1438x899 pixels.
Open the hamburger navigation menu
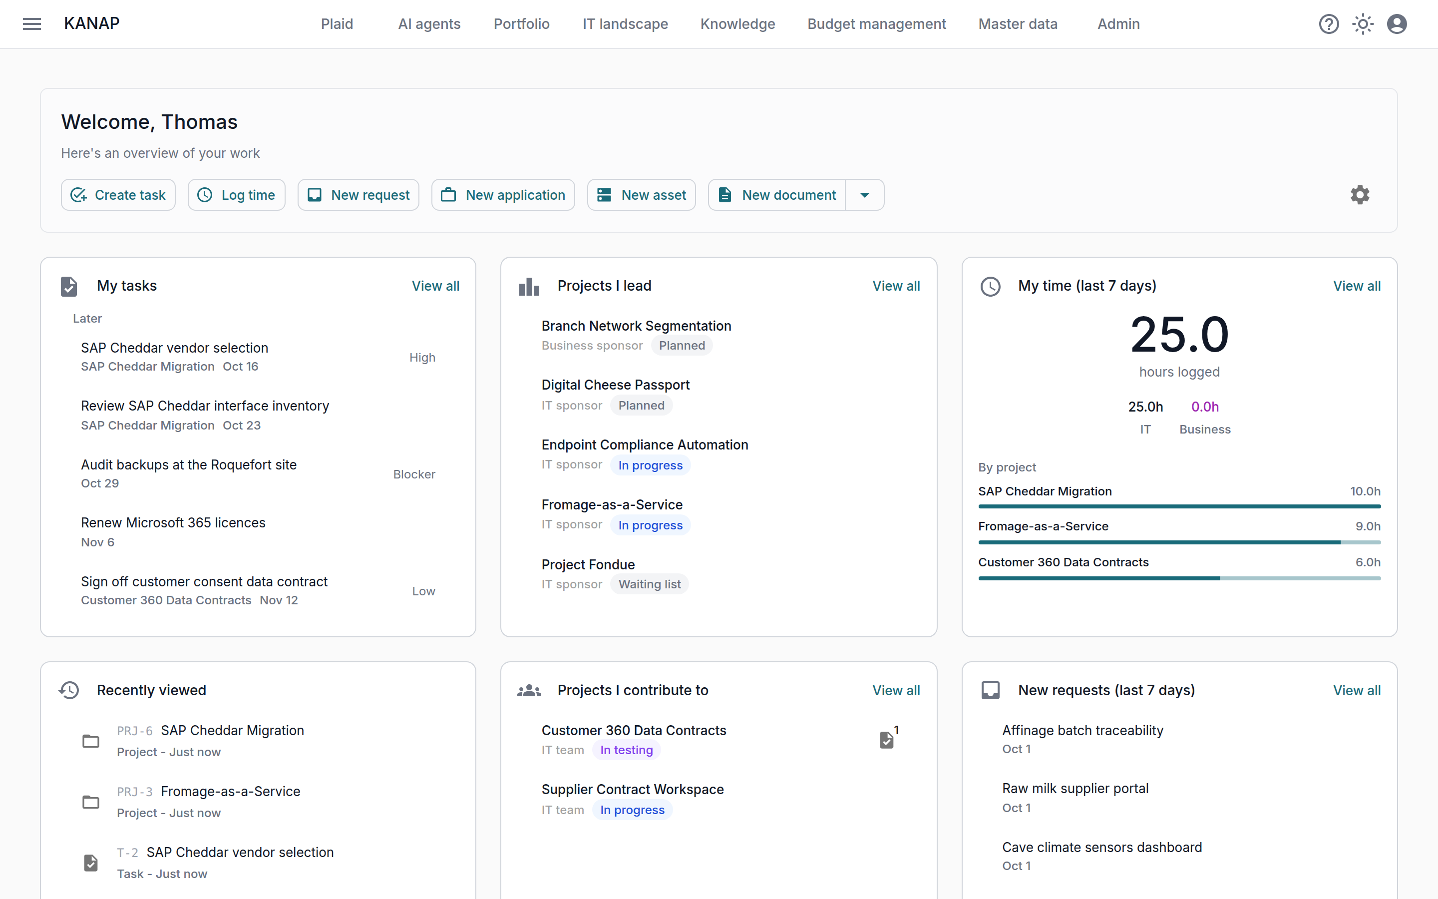point(32,24)
